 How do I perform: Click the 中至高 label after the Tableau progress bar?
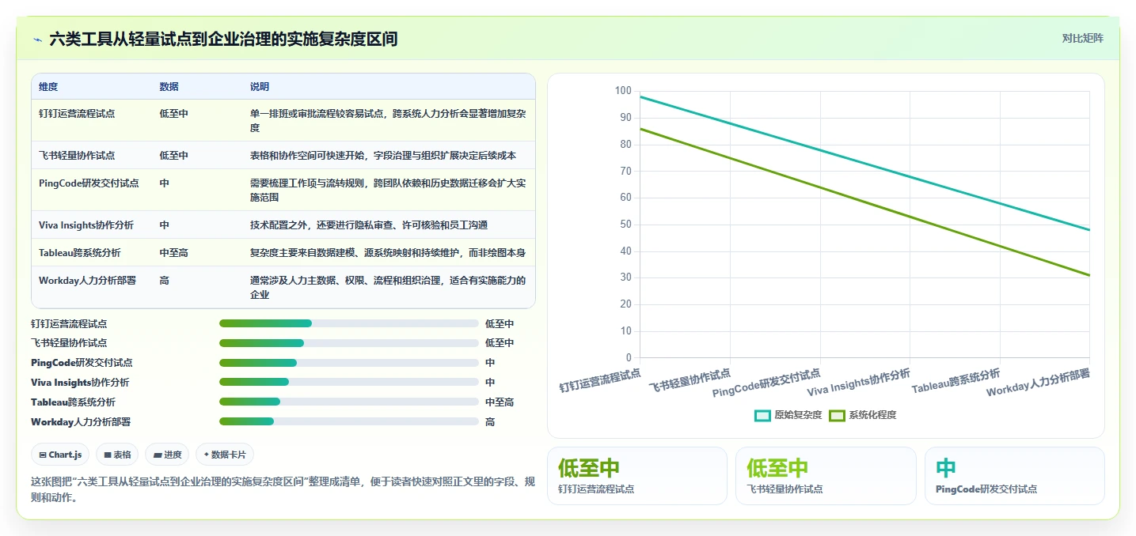500,402
